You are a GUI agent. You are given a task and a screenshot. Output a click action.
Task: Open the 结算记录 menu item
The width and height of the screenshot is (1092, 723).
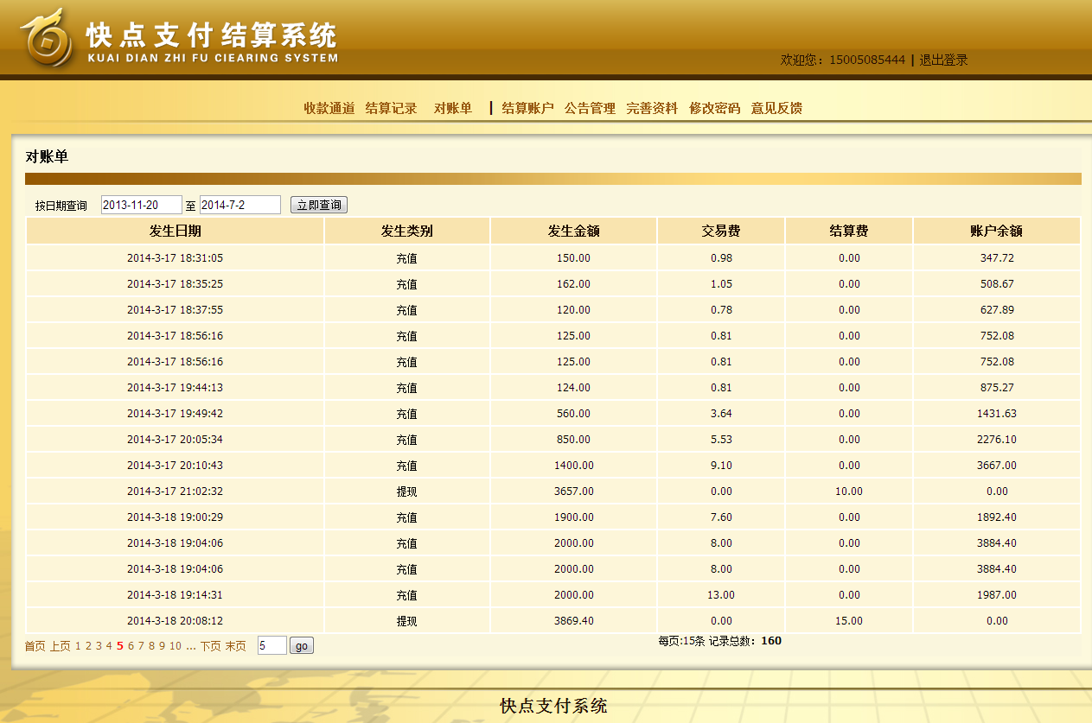(391, 108)
